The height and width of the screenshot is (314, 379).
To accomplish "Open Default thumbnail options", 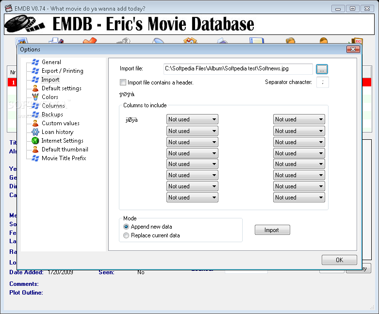I will pyautogui.click(x=65, y=149).
